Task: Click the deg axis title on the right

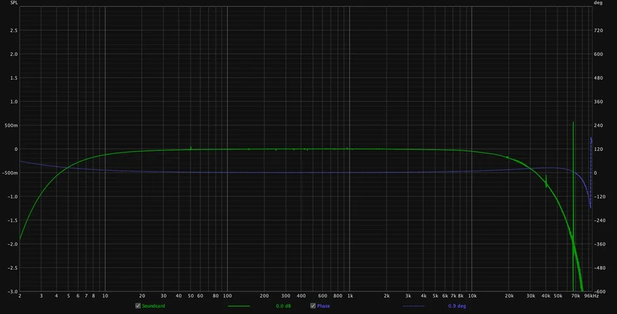Action: click(598, 3)
